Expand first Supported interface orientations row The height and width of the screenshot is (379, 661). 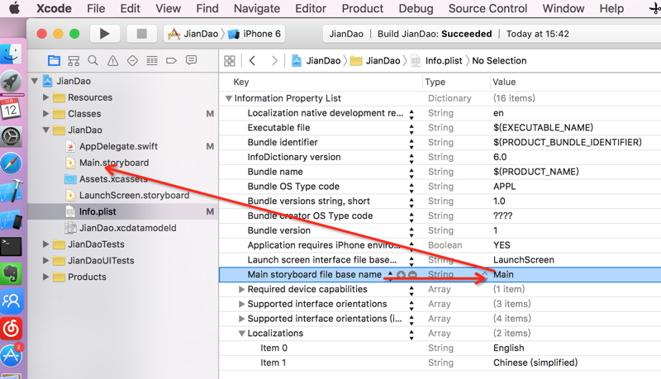coord(241,304)
